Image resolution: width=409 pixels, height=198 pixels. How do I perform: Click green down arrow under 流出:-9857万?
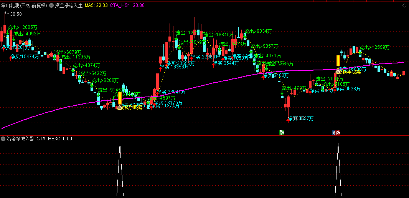251,51
